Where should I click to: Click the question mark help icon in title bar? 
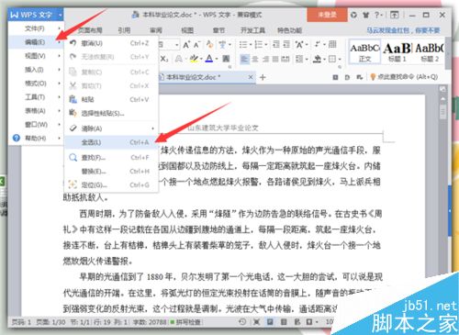click(377, 15)
